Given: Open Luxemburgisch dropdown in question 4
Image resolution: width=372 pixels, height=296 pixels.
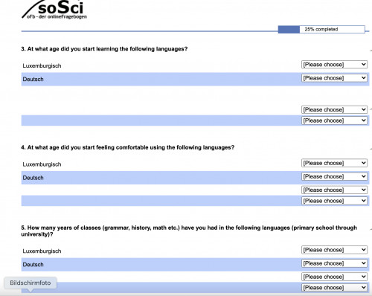Looking at the screenshot, I should click(x=334, y=163).
